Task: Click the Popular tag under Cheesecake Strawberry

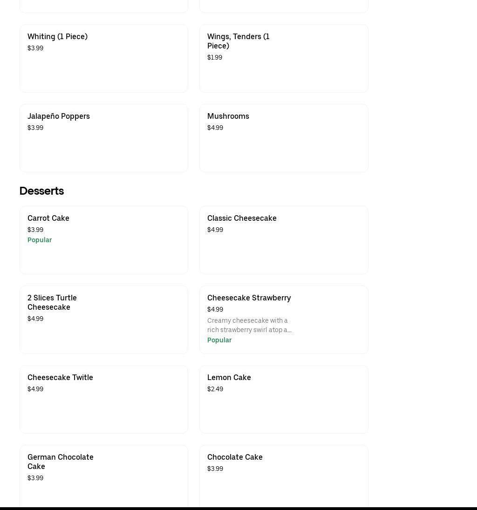Action: click(219, 340)
